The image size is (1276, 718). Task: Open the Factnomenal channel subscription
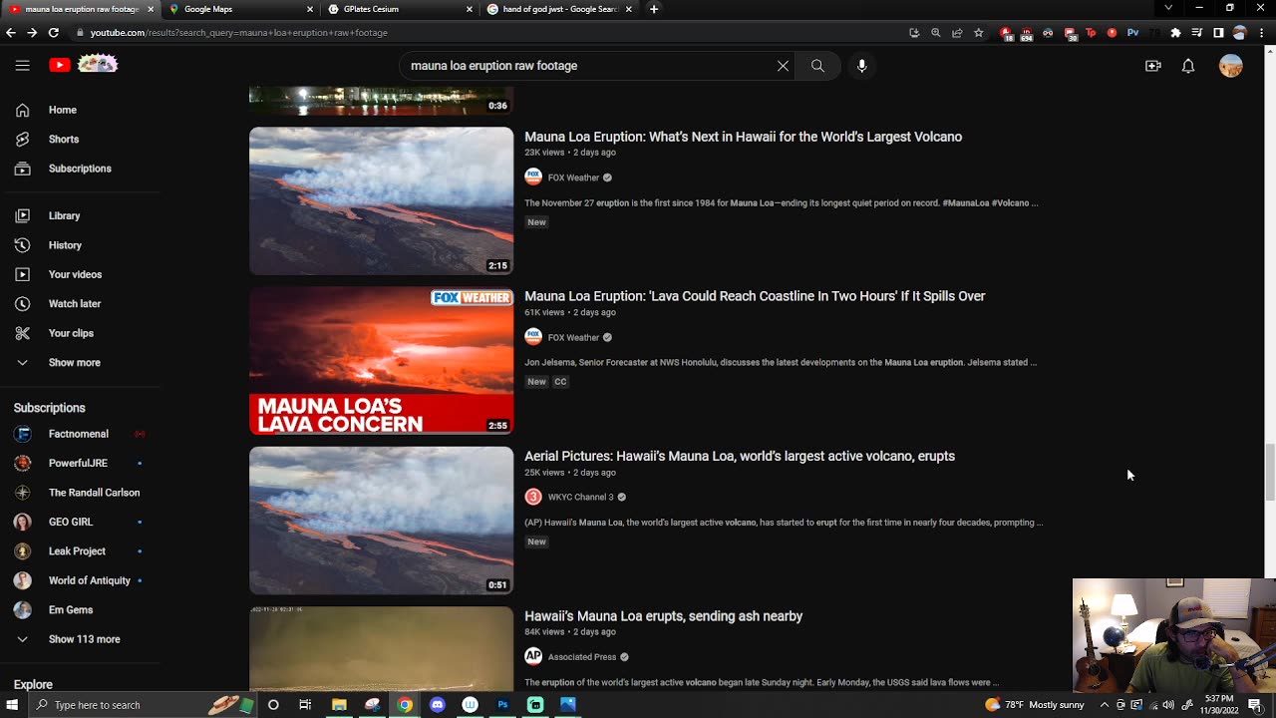pos(80,434)
